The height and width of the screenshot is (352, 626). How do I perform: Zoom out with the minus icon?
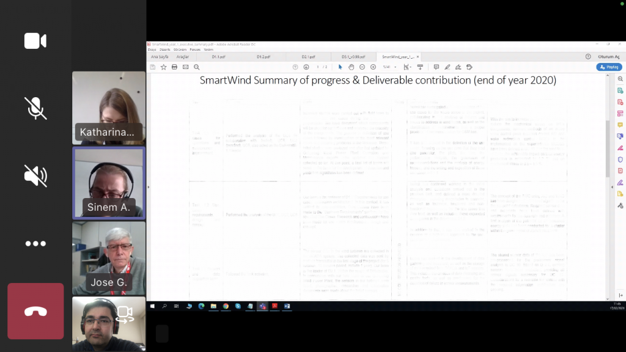pyautogui.click(x=363, y=67)
